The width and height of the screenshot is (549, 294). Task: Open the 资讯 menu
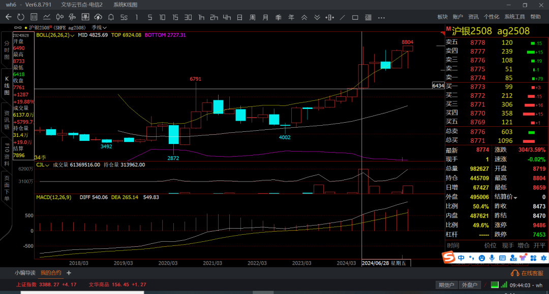[473, 17]
